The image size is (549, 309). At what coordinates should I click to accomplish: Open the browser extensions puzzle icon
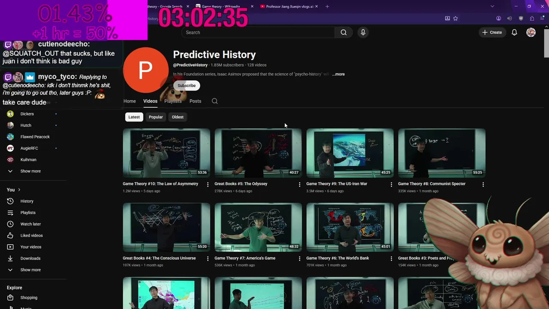[532, 18]
